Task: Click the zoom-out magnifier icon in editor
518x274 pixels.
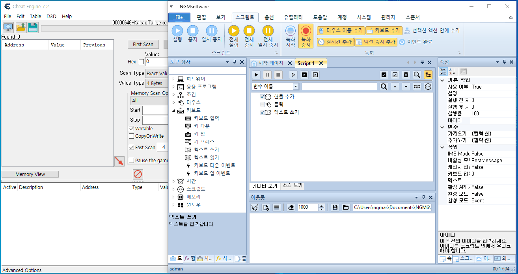Action: pos(417,75)
